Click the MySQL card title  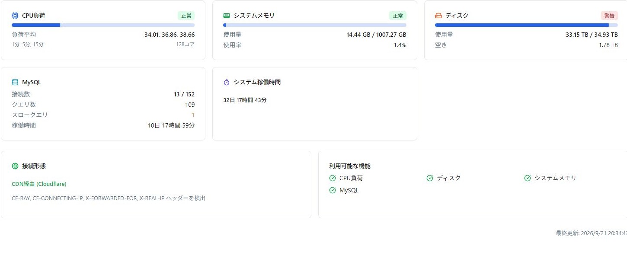pos(32,82)
